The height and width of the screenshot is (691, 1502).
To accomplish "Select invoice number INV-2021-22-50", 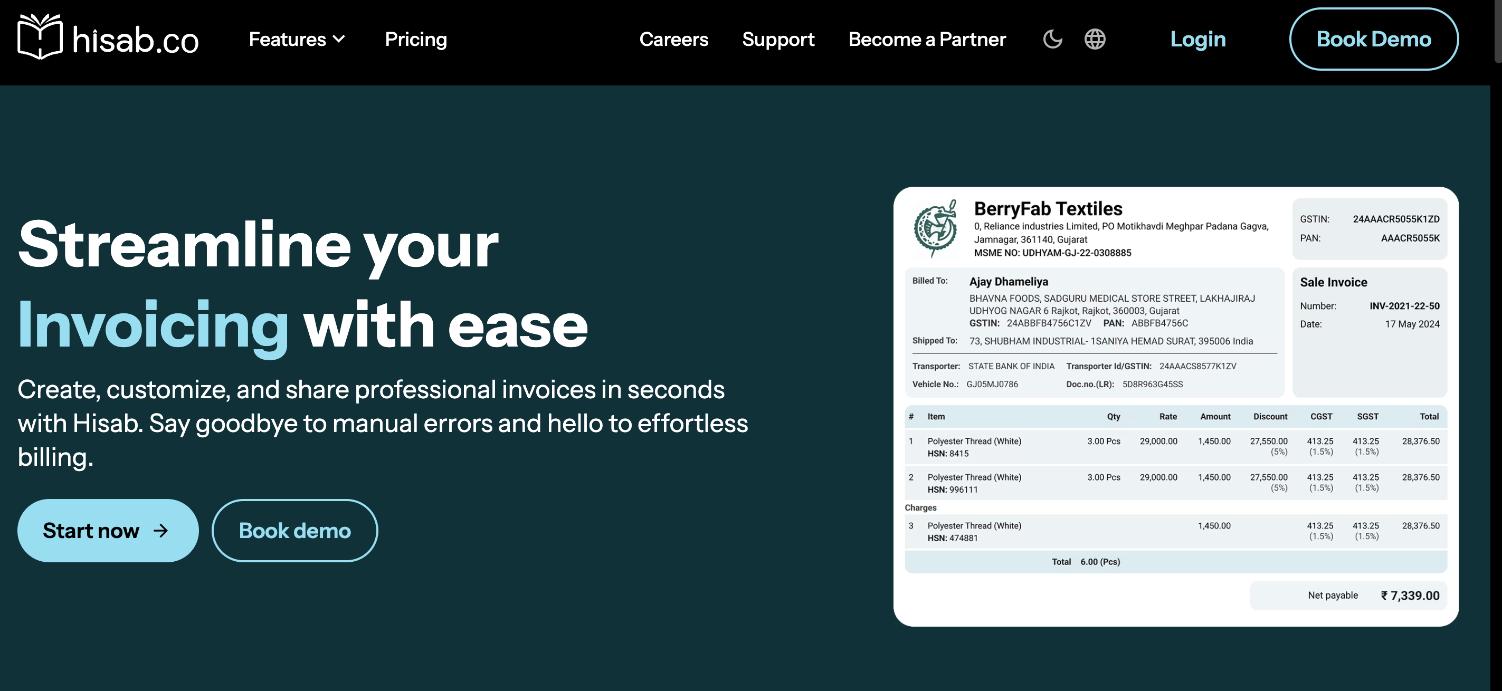I will [1404, 306].
